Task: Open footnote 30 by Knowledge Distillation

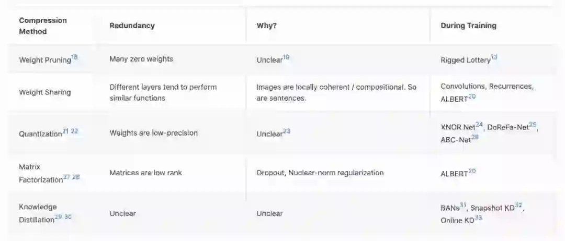Action: [x=67, y=216]
